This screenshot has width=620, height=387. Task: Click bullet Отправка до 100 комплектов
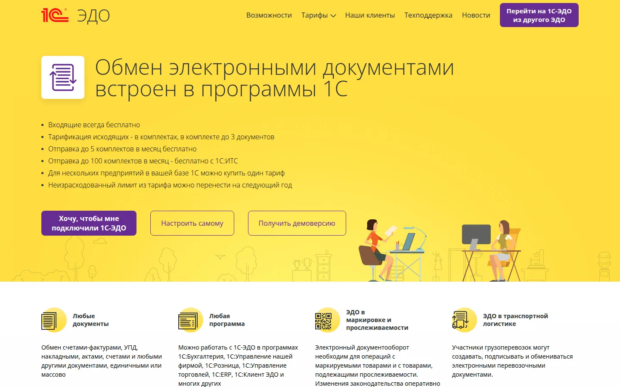(x=143, y=161)
